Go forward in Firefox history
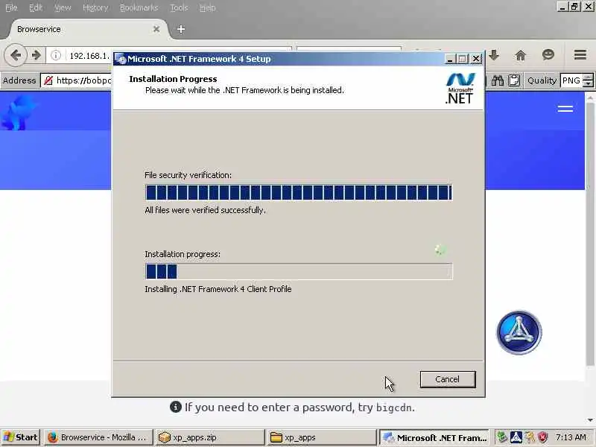The image size is (596, 447). (37, 55)
